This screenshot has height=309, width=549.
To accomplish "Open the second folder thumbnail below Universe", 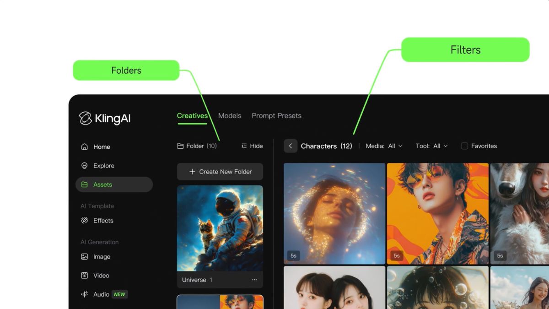I will pos(220,302).
